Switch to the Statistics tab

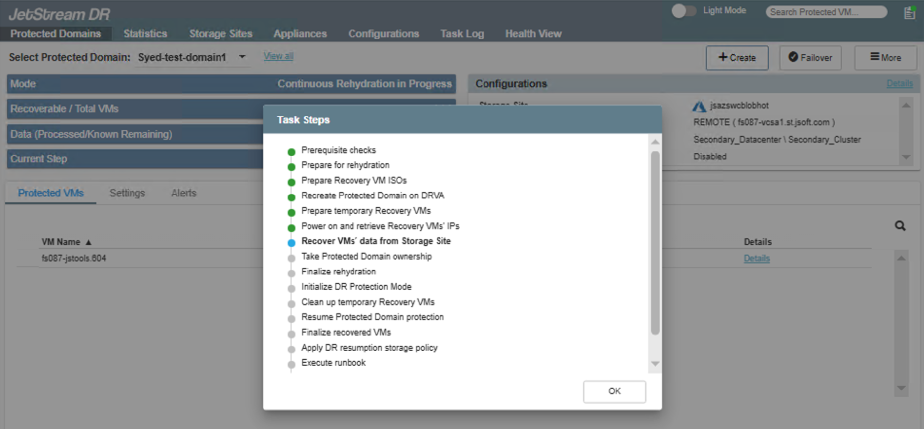[x=145, y=34]
